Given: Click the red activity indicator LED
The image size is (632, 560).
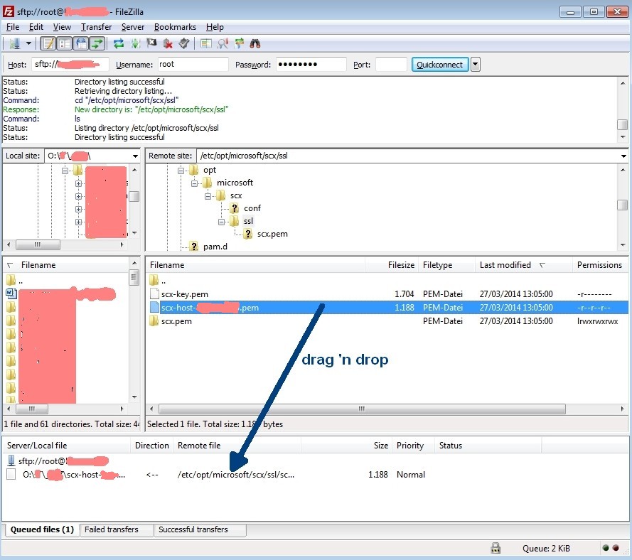Looking at the screenshot, I should click(x=616, y=548).
